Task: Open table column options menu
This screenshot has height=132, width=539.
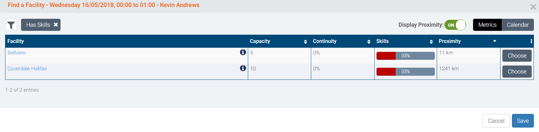Action: click(x=531, y=41)
